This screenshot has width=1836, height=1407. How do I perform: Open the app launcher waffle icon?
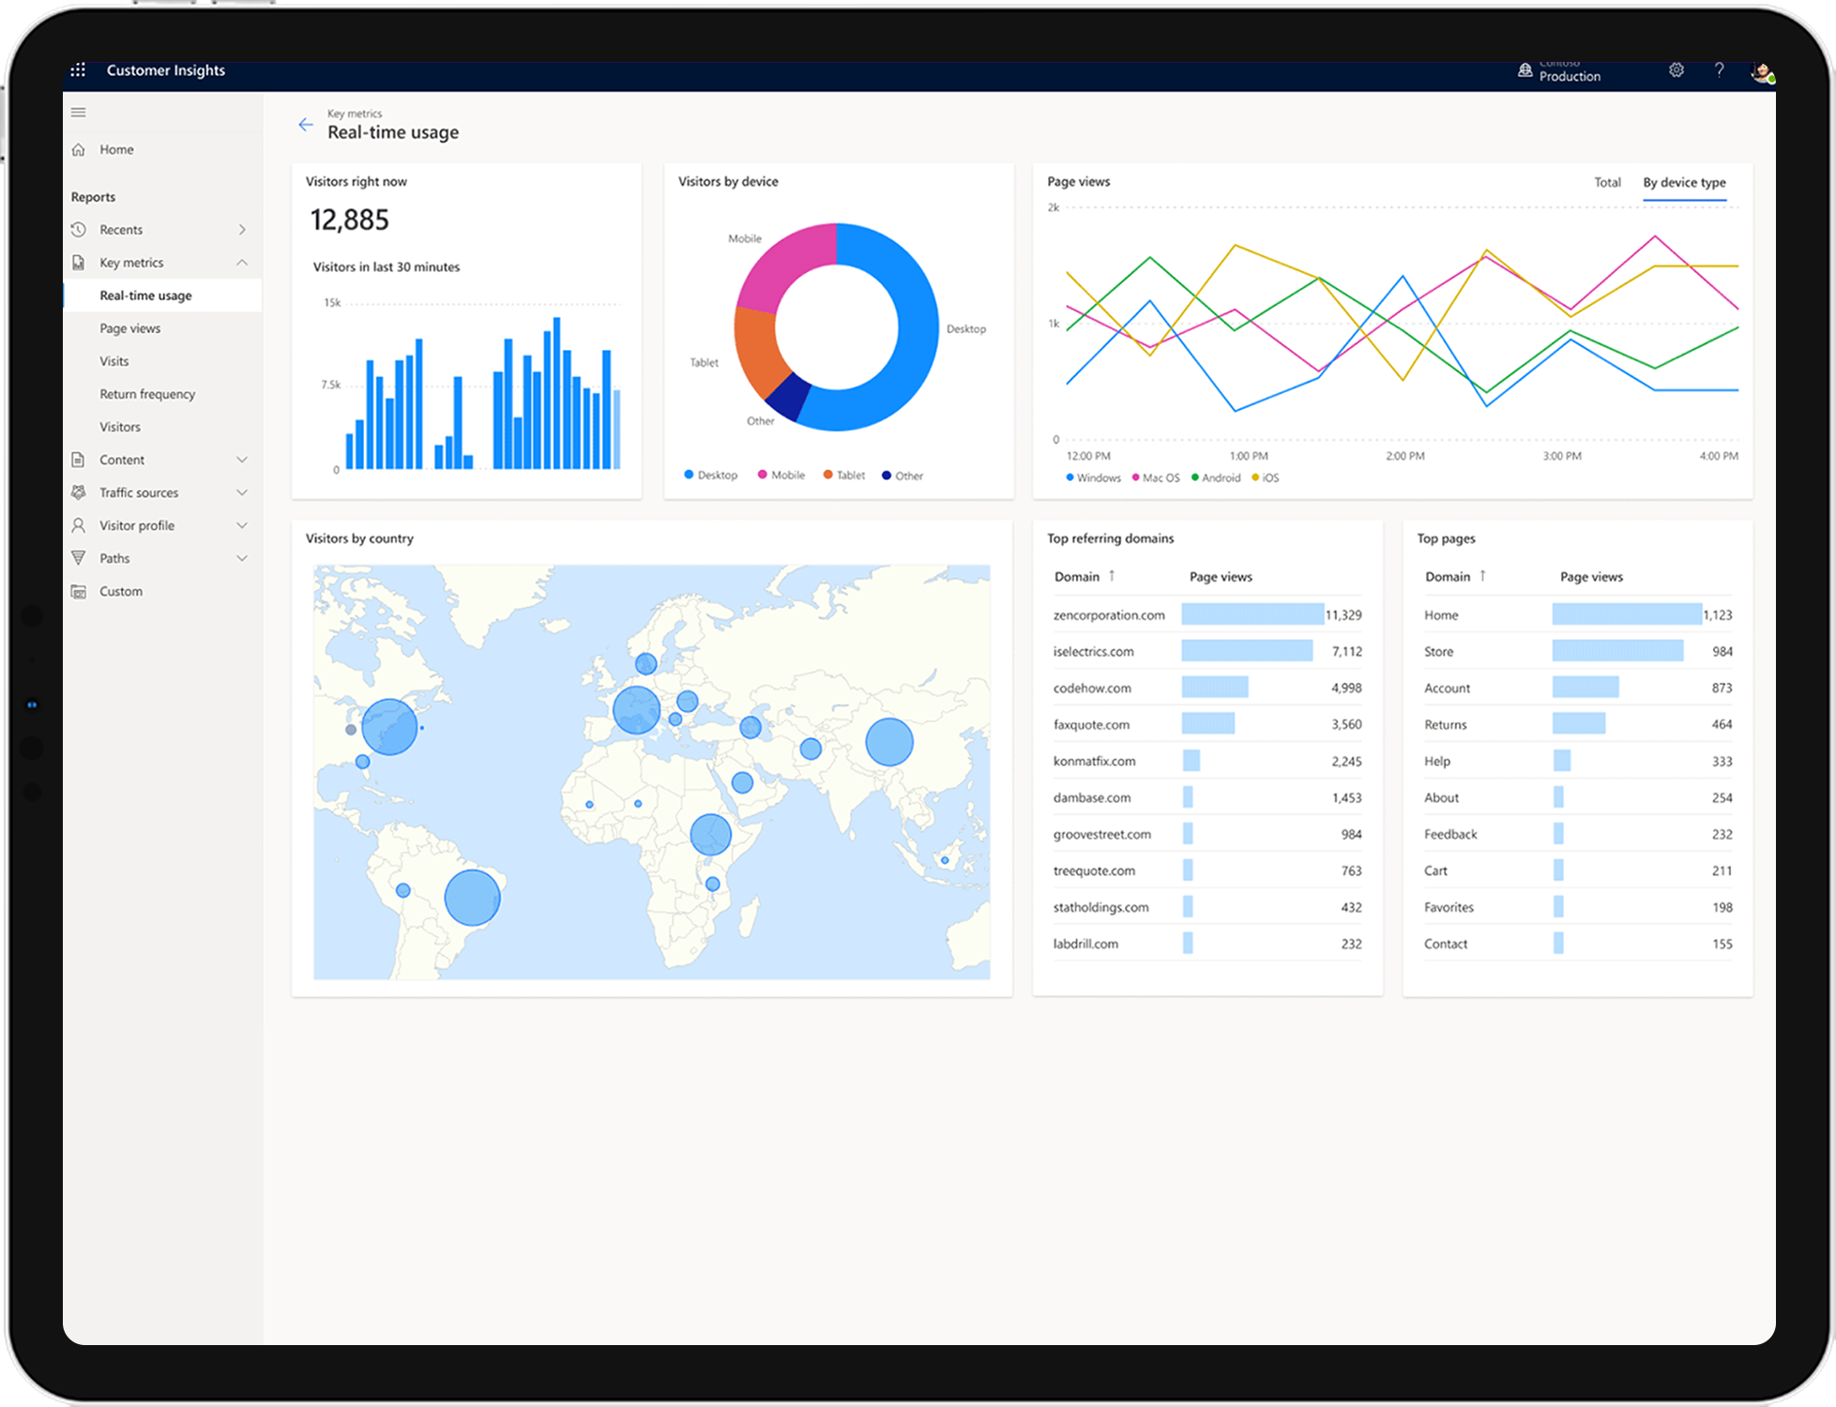(78, 70)
